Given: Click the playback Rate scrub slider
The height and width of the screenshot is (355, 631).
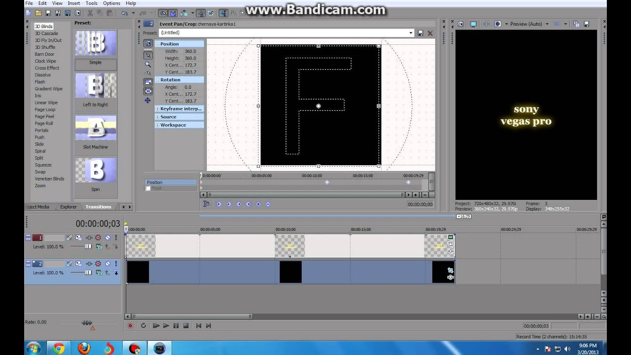Looking at the screenshot, I should [x=87, y=322].
